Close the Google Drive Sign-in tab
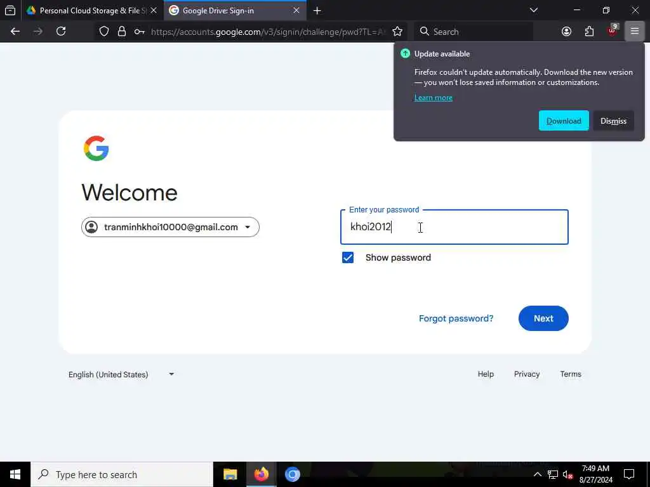Viewport: 650px width, 487px height. [x=296, y=10]
